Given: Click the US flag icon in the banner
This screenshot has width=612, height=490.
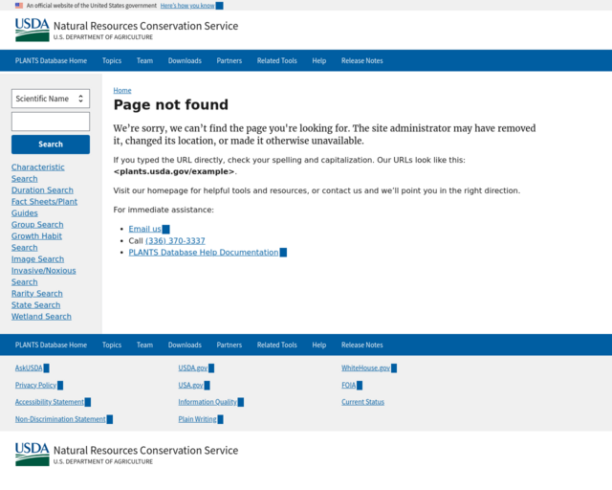Looking at the screenshot, I should click(19, 6).
